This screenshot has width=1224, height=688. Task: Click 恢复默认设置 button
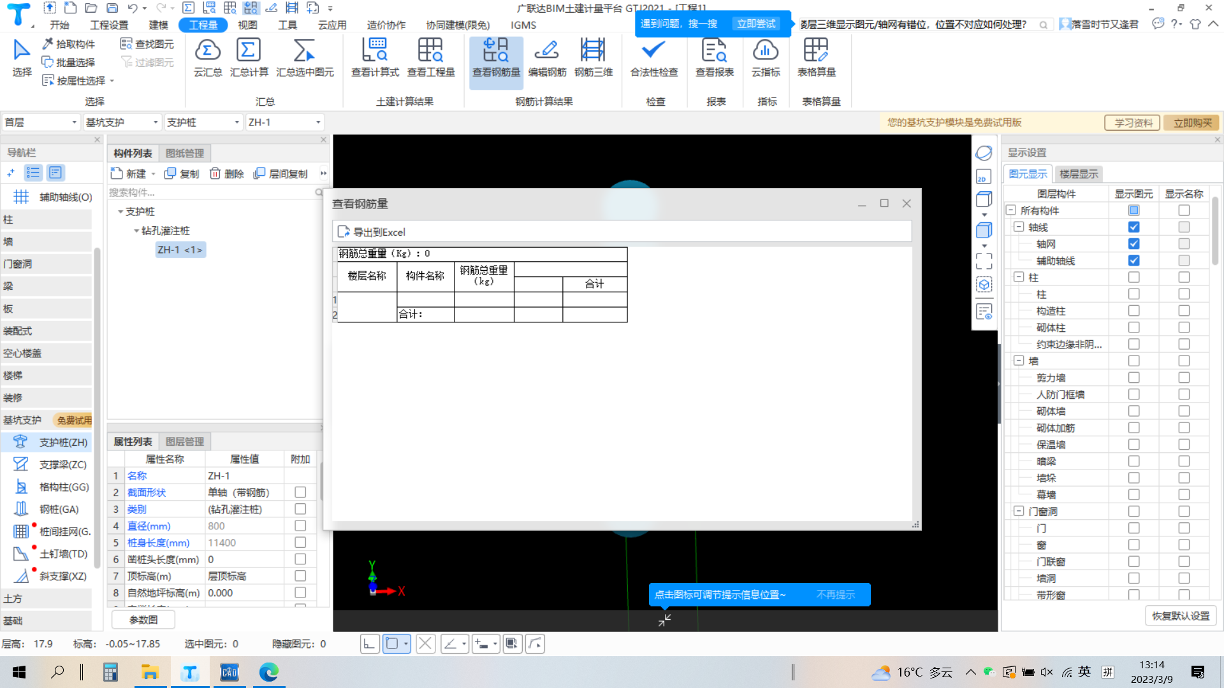(1181, 616)
